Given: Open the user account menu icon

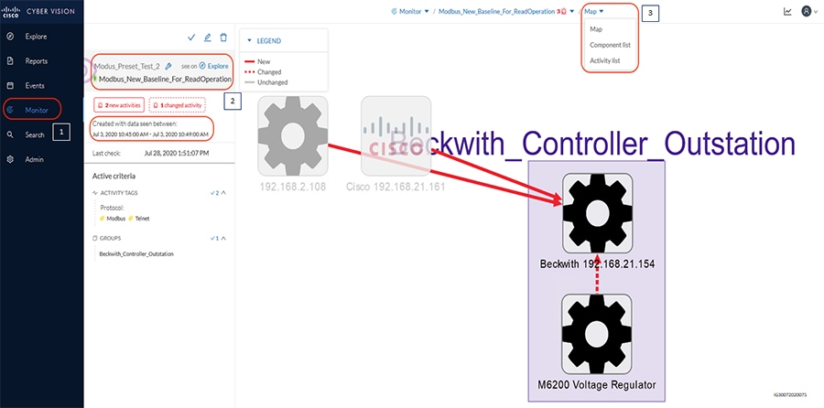Looking at the screenshot, I should point(808,11).
